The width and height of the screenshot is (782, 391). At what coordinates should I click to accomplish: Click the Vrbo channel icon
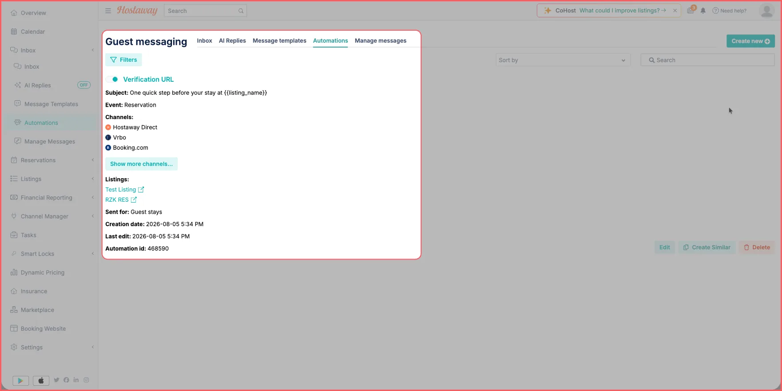point(108,137)
